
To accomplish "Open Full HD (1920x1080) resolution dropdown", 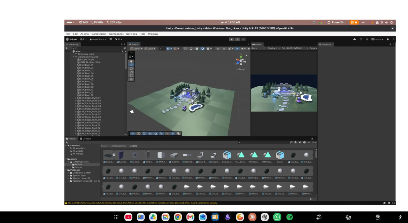I will pyautogui.click(x=294, y=48).
